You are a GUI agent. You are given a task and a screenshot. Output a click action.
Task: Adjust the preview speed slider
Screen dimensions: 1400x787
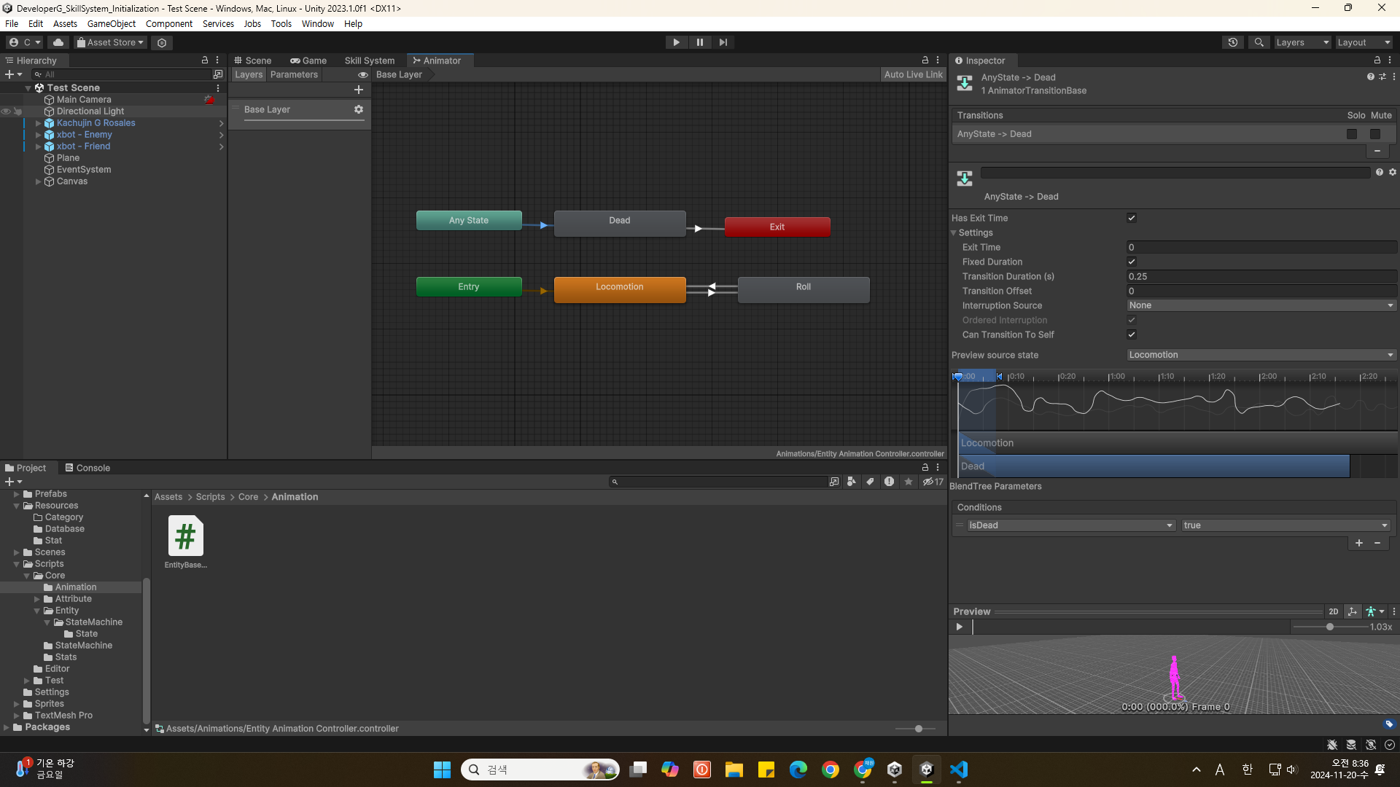pos(1329,627)
